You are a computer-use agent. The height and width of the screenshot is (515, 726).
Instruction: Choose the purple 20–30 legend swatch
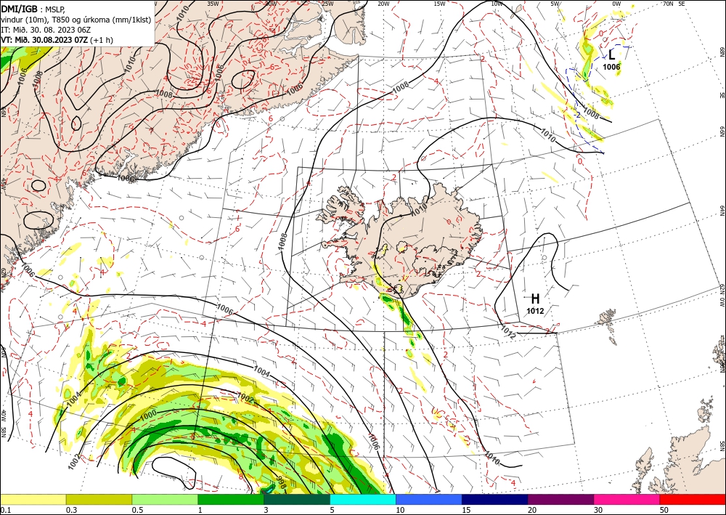(x=560, y=499)
